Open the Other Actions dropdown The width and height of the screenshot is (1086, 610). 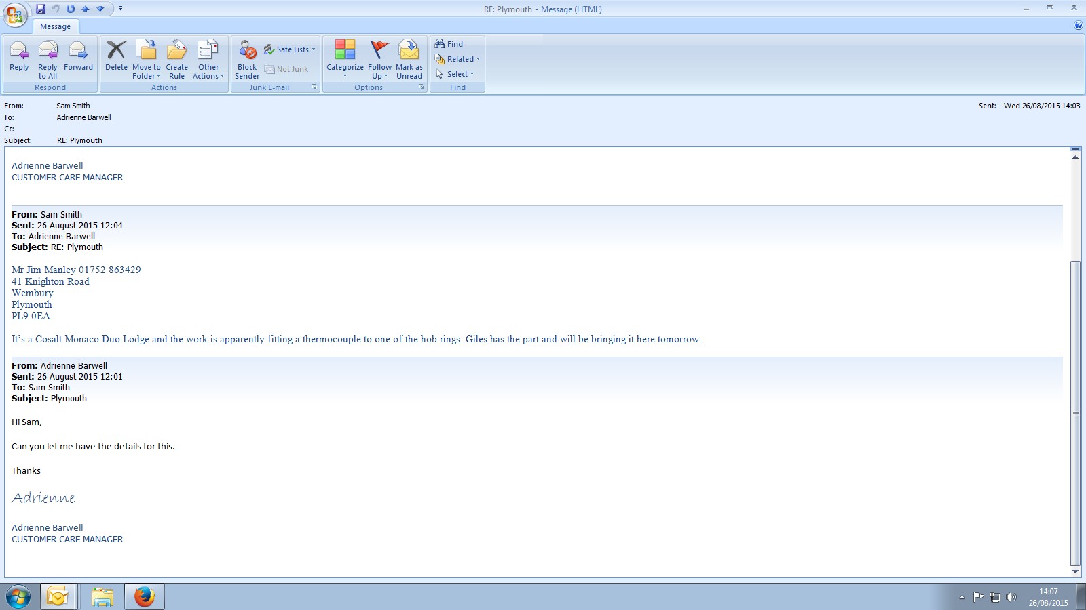coord(208,59)
